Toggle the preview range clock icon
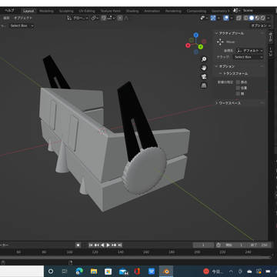This screenshot has height=277, width=277. tap(219, 245)
